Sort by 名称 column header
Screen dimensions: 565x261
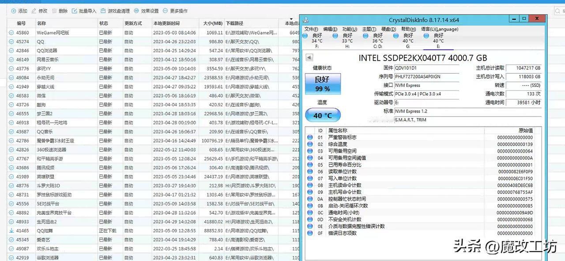66,23
